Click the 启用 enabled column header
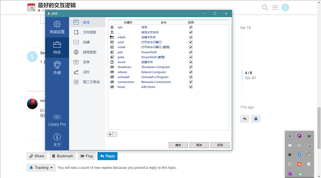The image size is (321, 178). coord(191,22)
